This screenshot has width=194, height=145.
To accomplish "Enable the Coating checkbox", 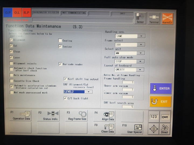I will (x=60, y=41).
